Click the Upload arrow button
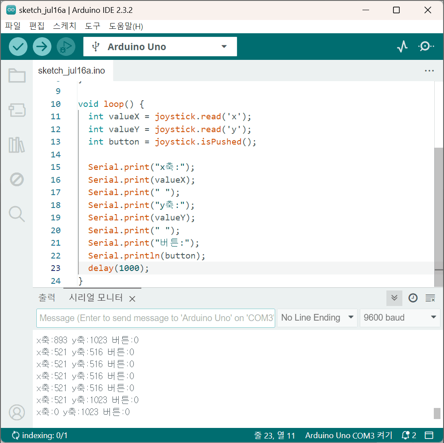The width and height of the screenshot is (444, 443). [x=42, y=47]
